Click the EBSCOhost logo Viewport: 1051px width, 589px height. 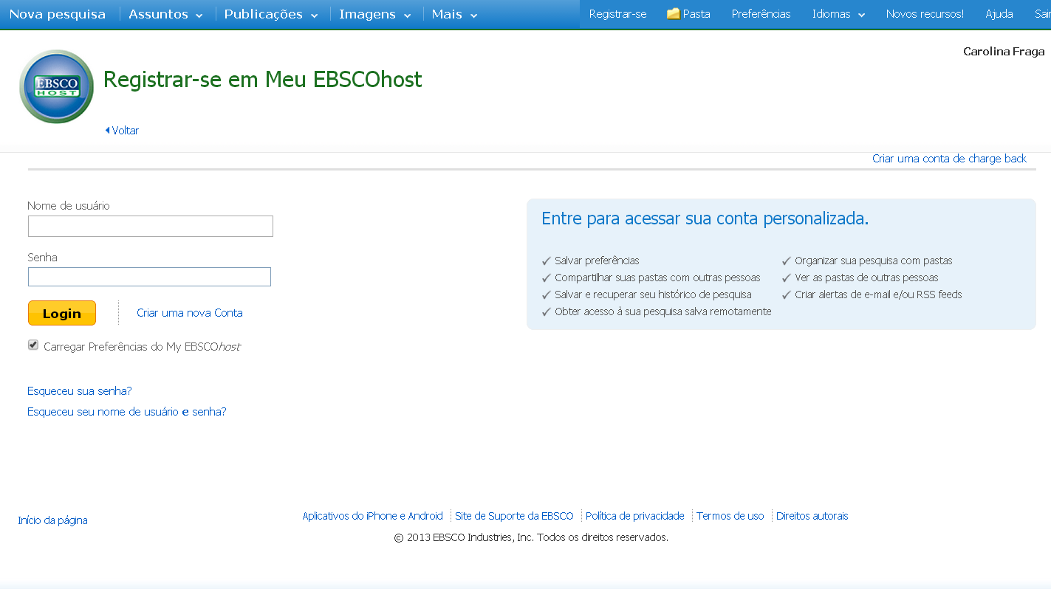click(x=56, y=86)
